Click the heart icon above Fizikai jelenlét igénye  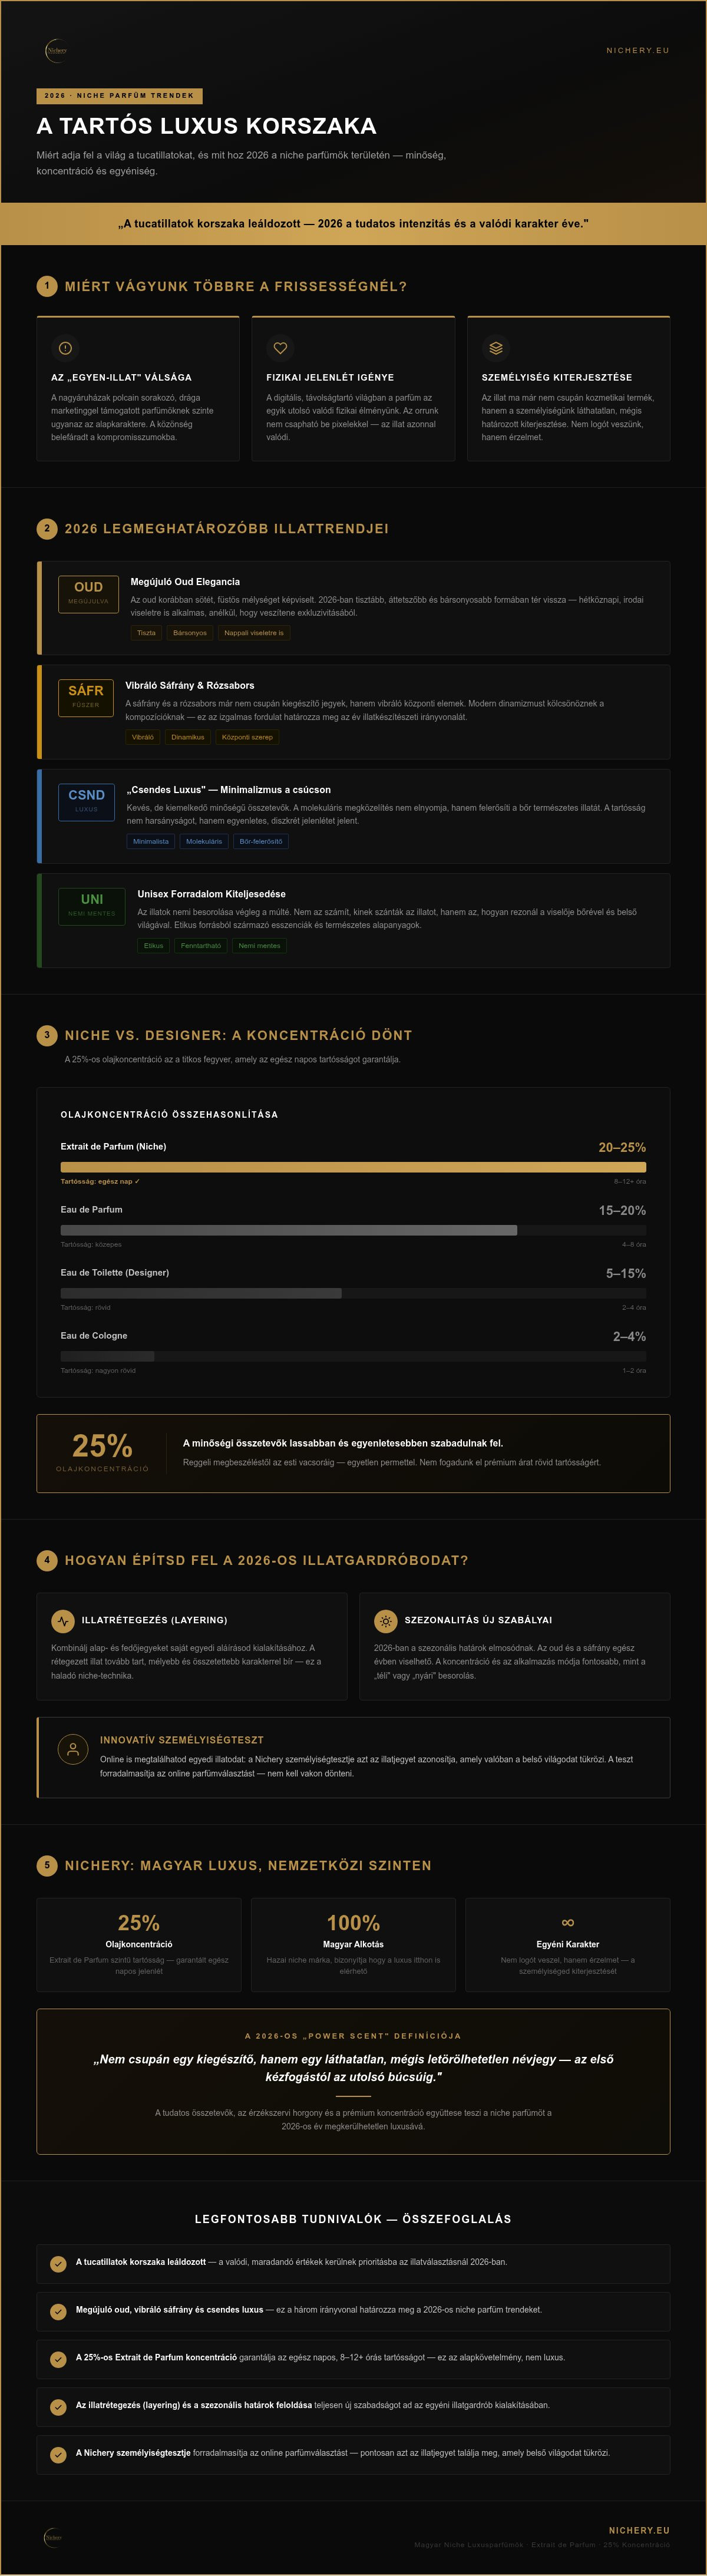(280, 348)
